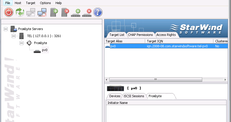Switch to the Devices tab
The image size is (231, 122).
tap(115, 96)
